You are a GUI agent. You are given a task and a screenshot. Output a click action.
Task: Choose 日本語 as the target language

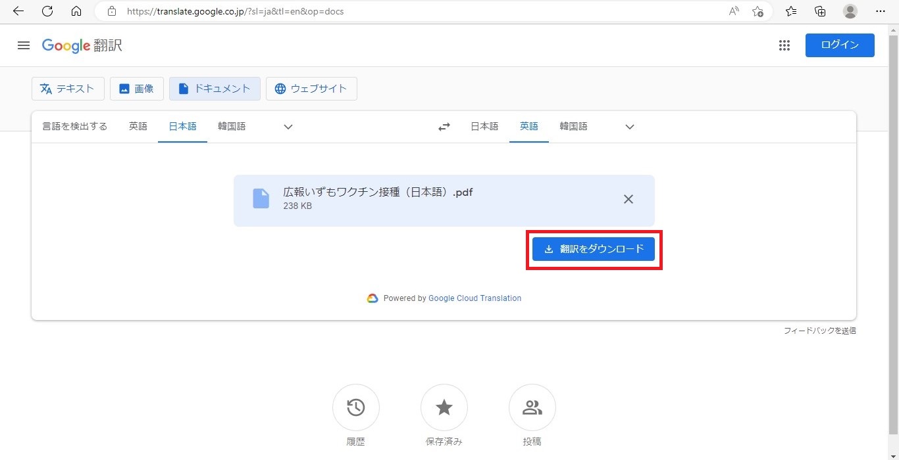click(x=484, y=126)
